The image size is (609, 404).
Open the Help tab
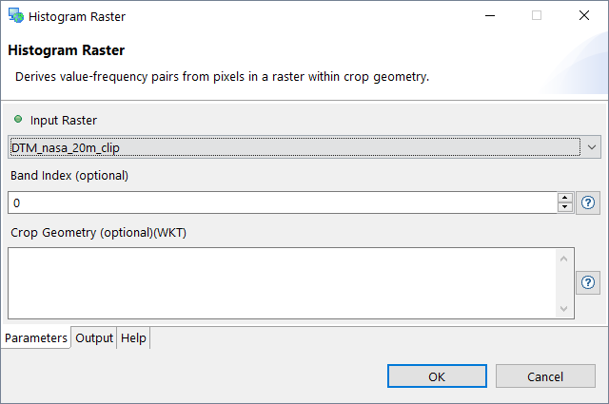click(x=133, y=338)
